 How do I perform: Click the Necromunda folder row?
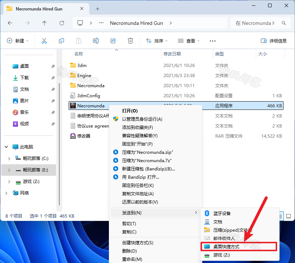(x=176, y=86)
